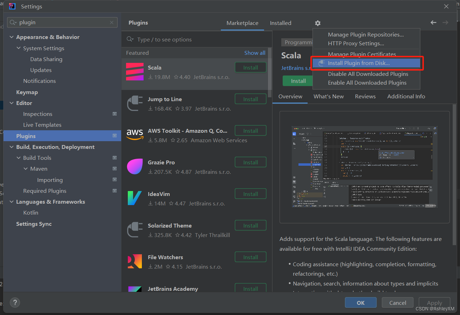This screenshot has height=315, width=460.
Task: Click the Jump to Line plug icon
Action: tap(135, 104)
